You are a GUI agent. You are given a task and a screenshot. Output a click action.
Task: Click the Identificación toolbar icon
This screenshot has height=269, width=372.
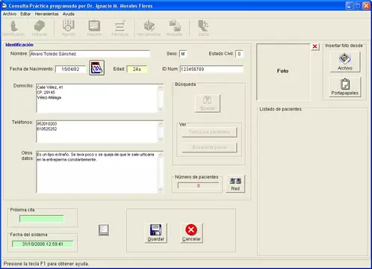coord(14,28)
